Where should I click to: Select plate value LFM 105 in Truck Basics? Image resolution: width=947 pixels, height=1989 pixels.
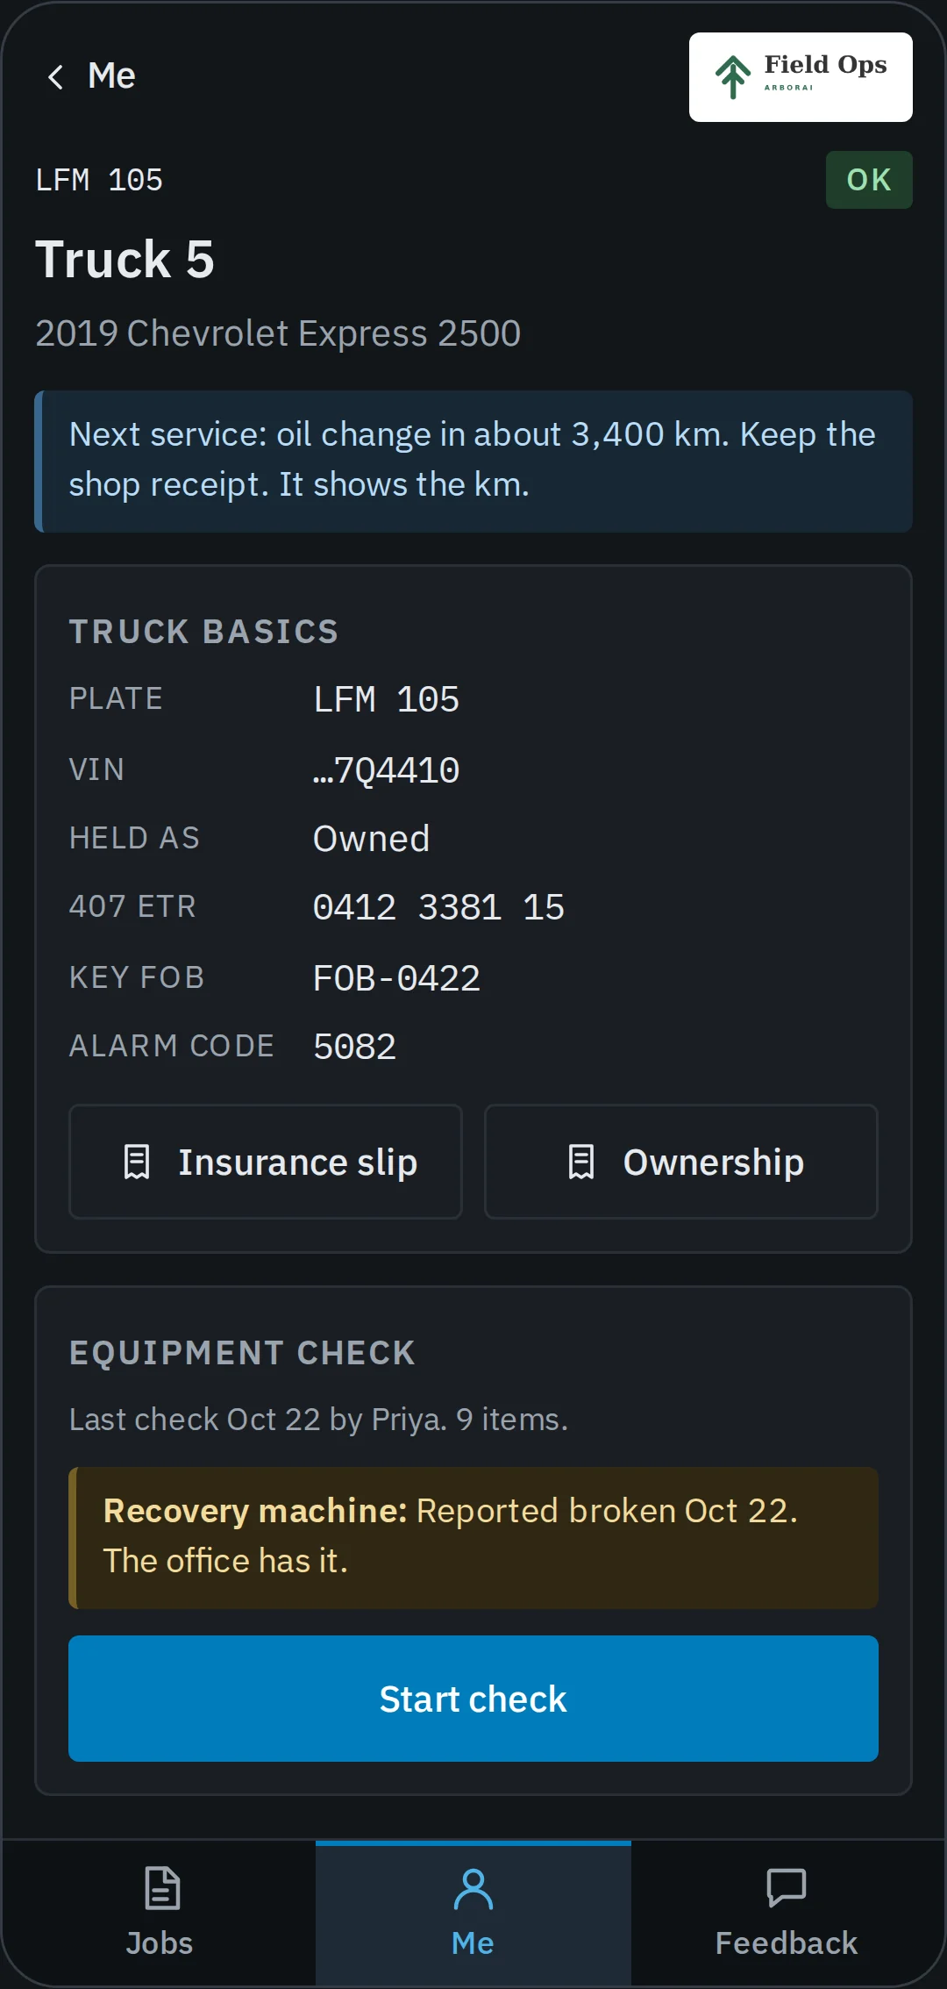387,699
